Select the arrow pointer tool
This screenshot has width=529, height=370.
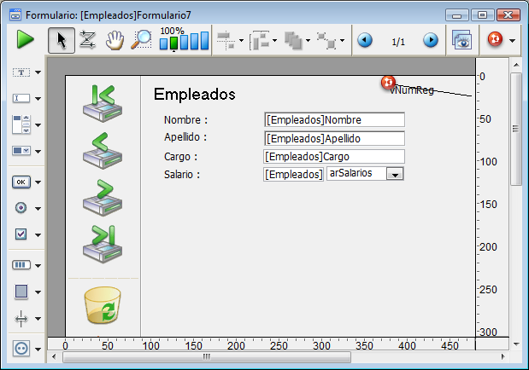pos(62,40)
